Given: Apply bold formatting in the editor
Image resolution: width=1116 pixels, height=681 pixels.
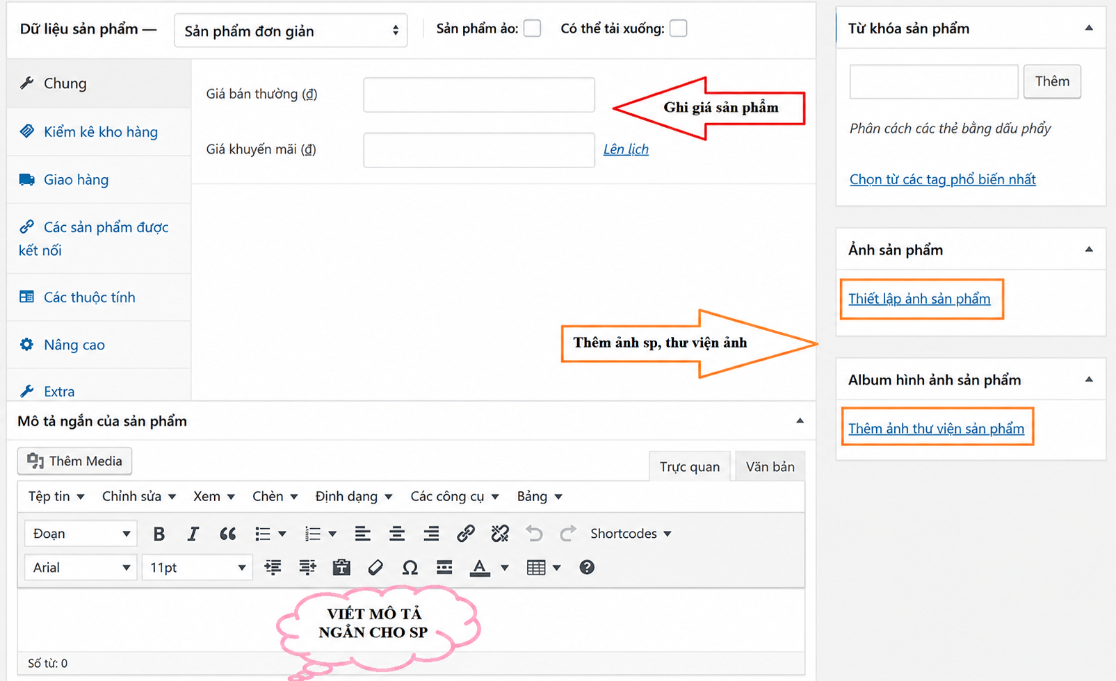Looking at the screenshot, I should (x=159, y=534).
